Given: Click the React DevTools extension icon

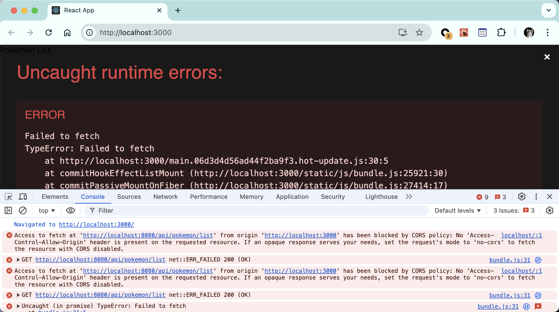Looking at the screenshot, I should coord(464,32).
